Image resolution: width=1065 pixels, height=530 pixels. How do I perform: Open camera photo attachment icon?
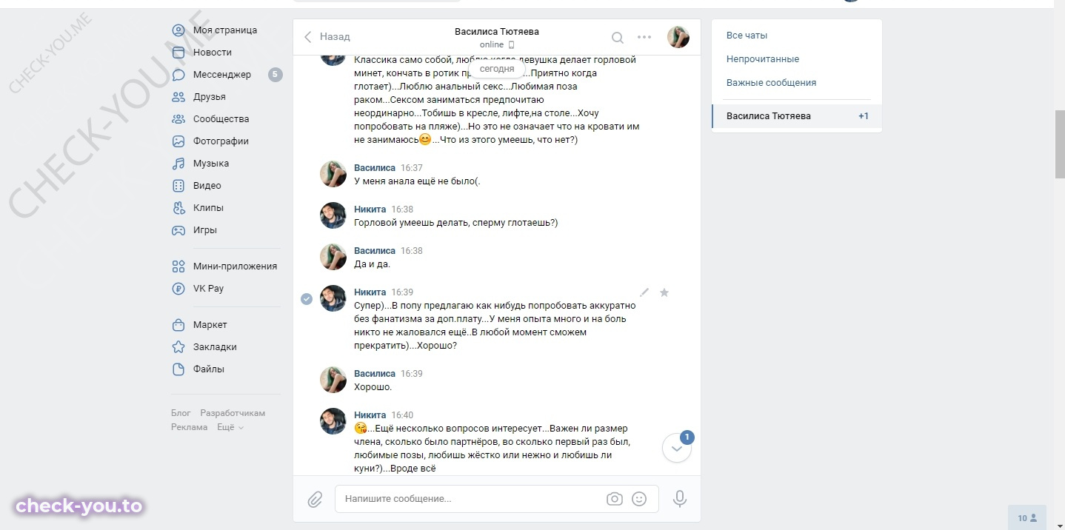[615, 499]
